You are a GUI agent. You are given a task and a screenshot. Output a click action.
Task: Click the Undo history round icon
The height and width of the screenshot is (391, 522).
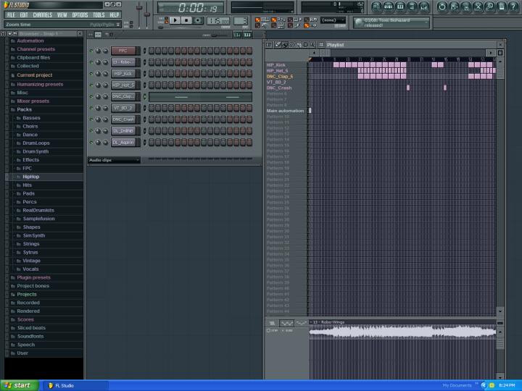(x=442, y=7)
